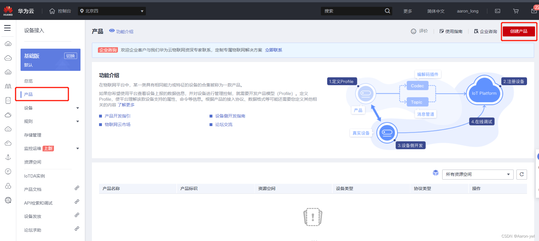Open the 北京四 region dropdown

coord(112,11)
